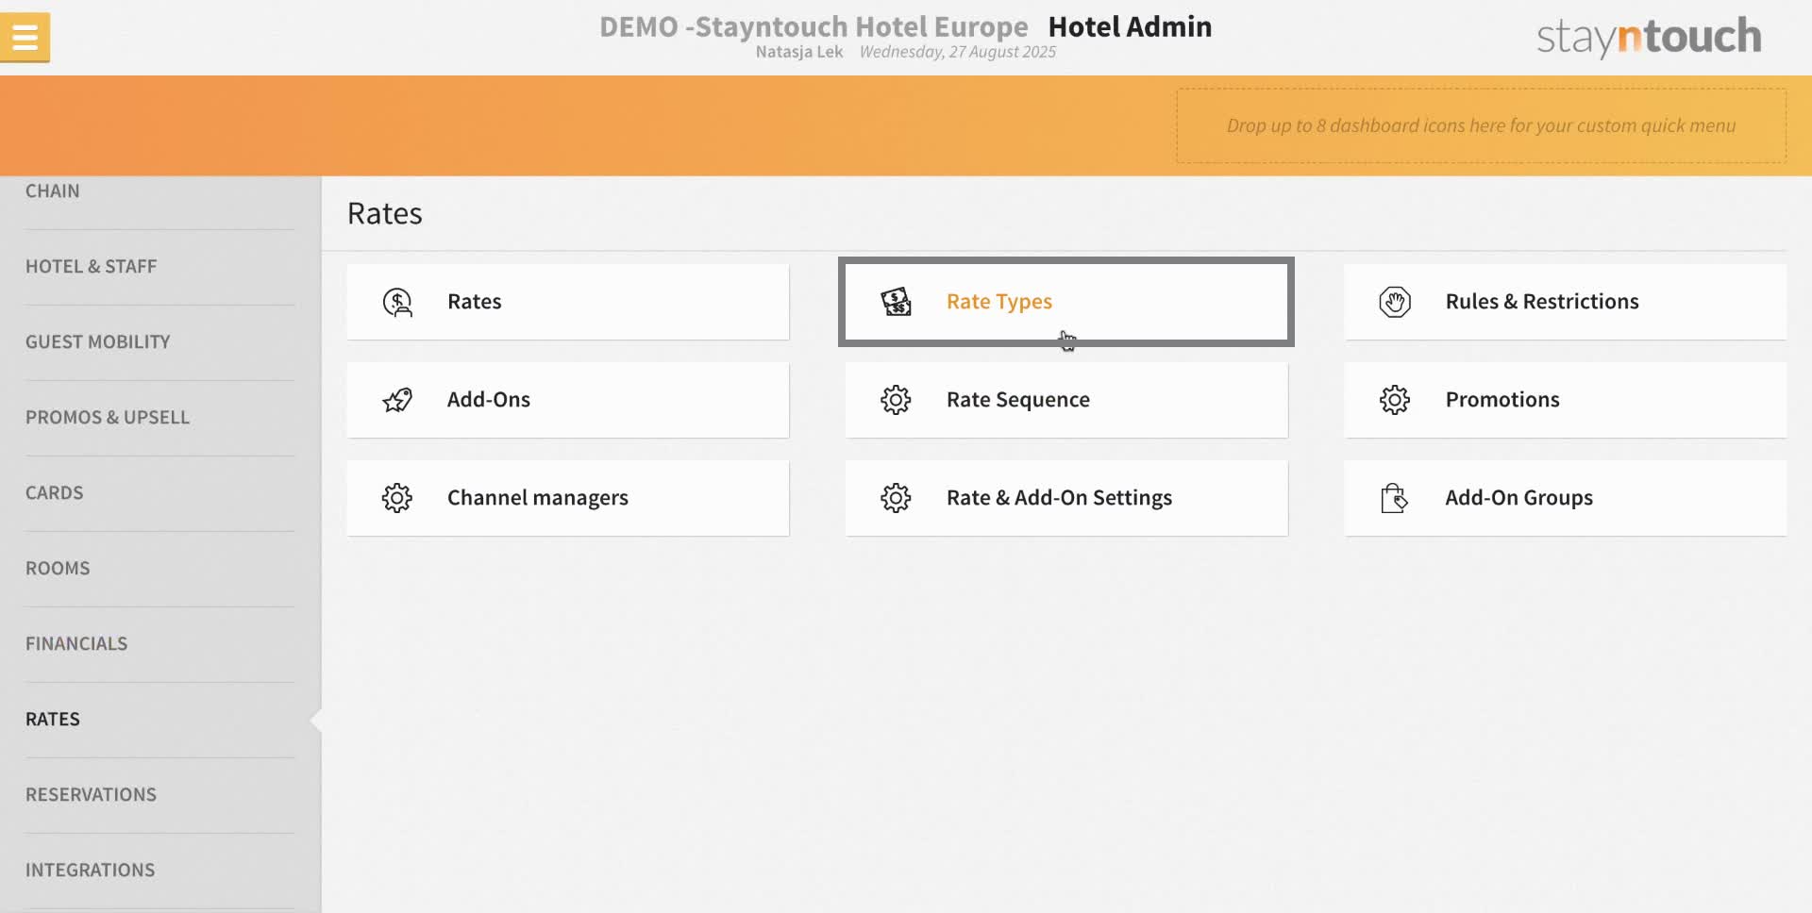Open the hamburger menu button
Viewport: 1812px width, 913px height.
25,38
